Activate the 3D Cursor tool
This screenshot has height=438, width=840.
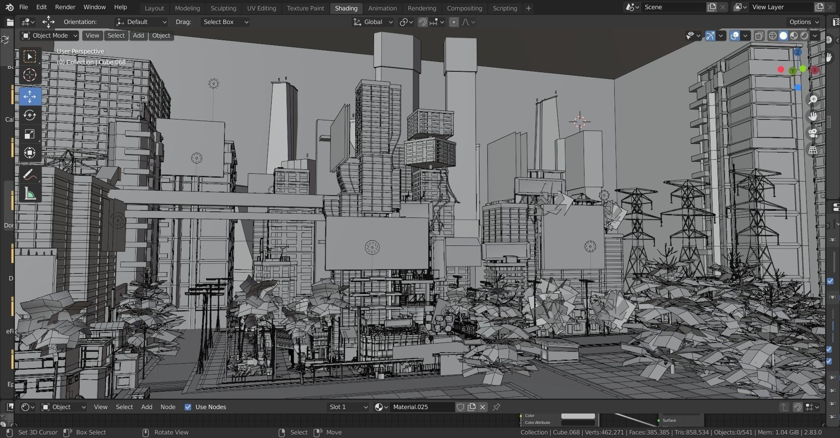30,75
